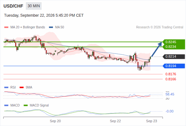Click the MACD value -0.00
This screenshot has height=126, width=186.
click(169, 111)
